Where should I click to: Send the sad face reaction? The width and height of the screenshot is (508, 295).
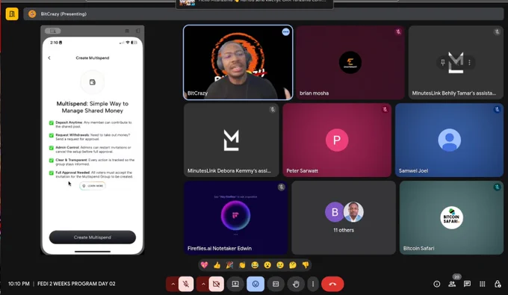(280, 265)
